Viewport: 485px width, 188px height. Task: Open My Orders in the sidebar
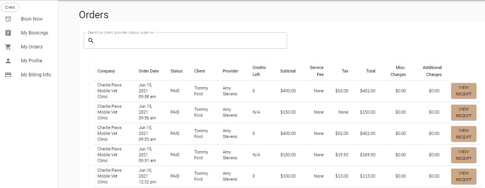click(x=32, y=47)
